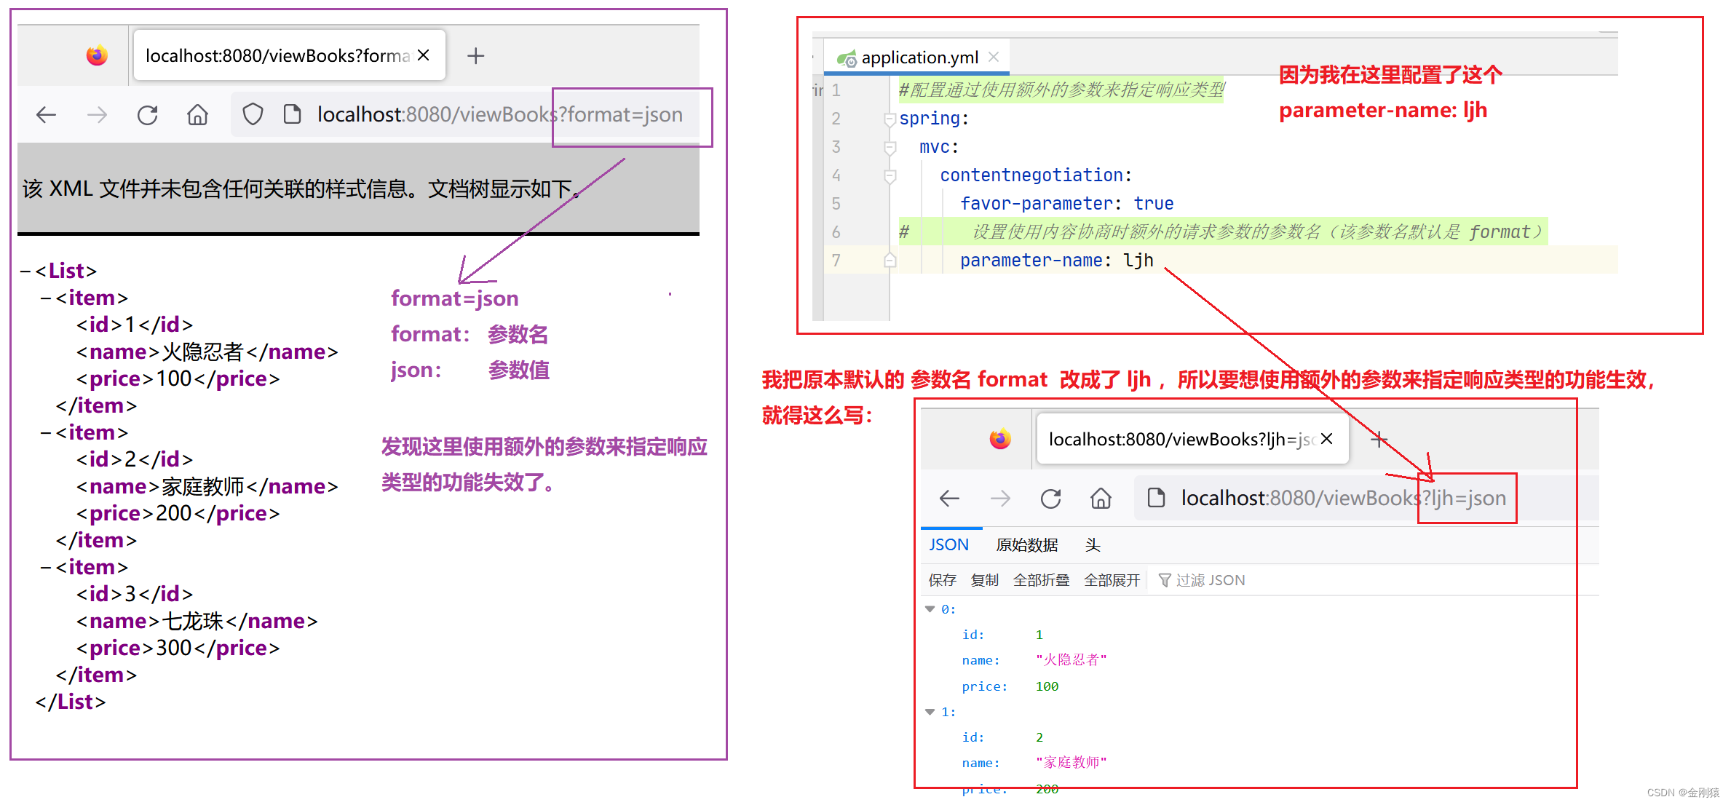1731x805 pixels.
Task: Reload the page in the XML browser window
Action: (148, 114)
